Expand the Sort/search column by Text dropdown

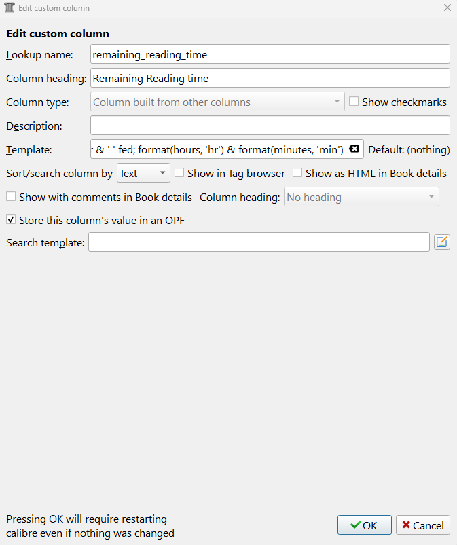coord(143,173)
